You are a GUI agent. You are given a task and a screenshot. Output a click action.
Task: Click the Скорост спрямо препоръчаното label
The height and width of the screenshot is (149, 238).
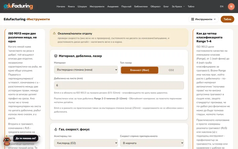pos(139,136)
